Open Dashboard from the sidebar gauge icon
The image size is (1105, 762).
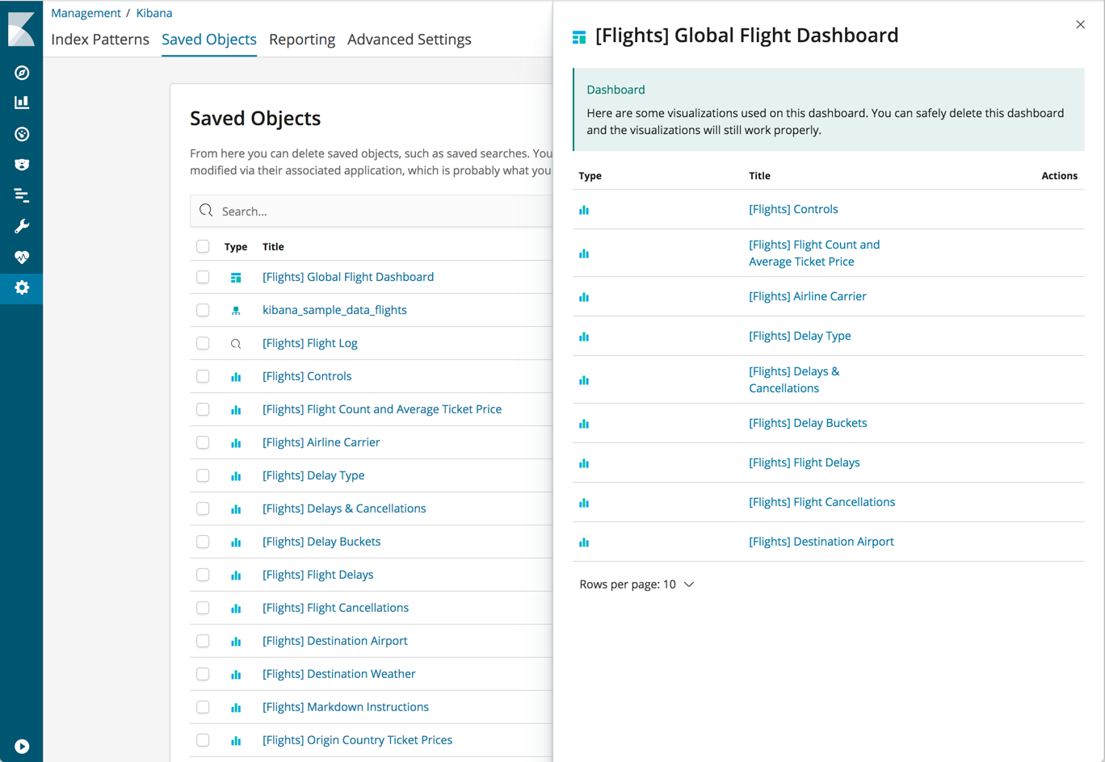tap(22, 134)
